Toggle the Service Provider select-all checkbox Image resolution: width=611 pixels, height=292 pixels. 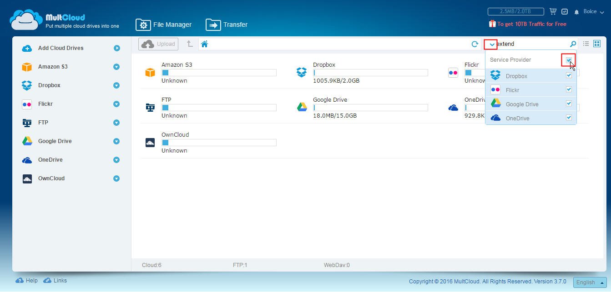coord(569,60)
